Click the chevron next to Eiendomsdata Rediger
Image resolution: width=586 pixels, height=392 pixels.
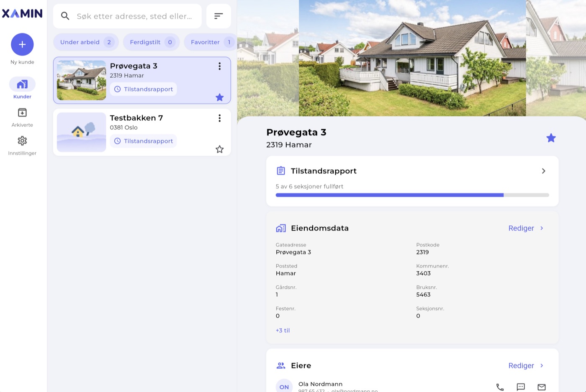pos(542,228)
